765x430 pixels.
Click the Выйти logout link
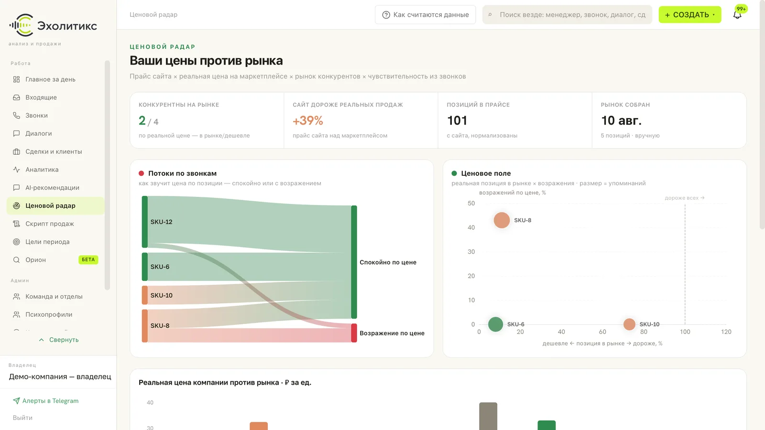click(x=23, y=418)
